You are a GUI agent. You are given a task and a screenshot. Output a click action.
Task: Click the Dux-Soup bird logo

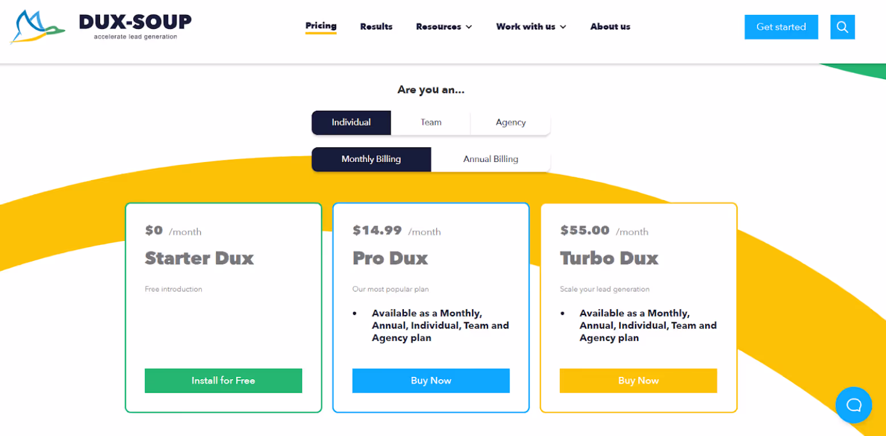pyautogui.click(x=35, y=26)
